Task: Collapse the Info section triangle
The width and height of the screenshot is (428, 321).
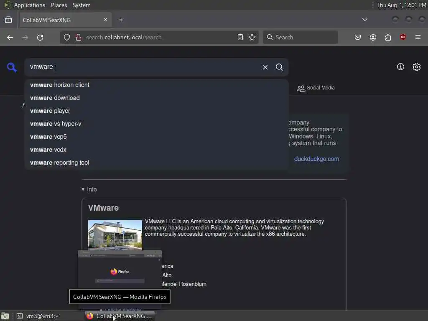Action: point(83,189)
